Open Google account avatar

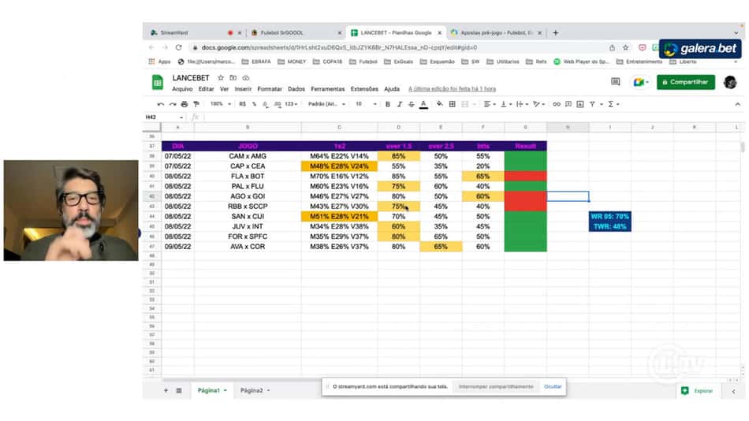point(730,82)
